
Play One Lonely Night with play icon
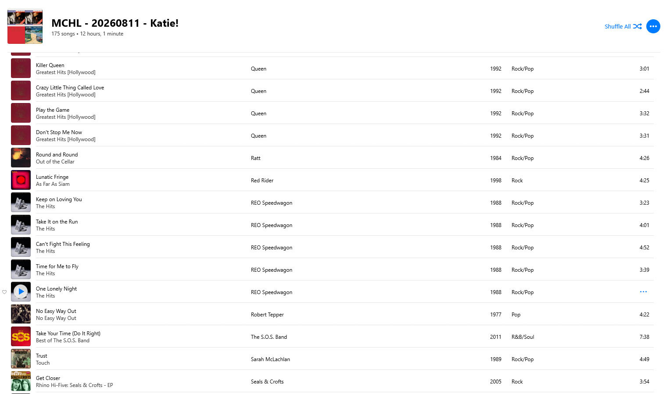point(21,291)
